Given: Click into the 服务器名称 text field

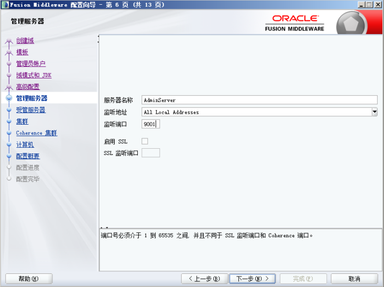Looking at the screenshot, I should (x=259, y=100).
